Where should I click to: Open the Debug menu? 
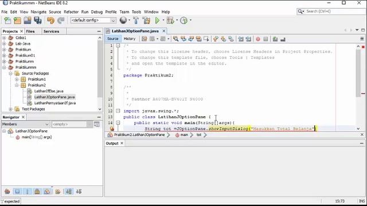click(x=97, y=11)
